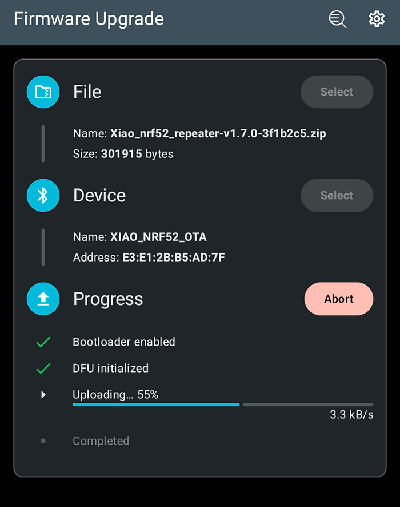Open settings gear icon
The width and height of the screenshot is (400, 507).
click(377, 19)
